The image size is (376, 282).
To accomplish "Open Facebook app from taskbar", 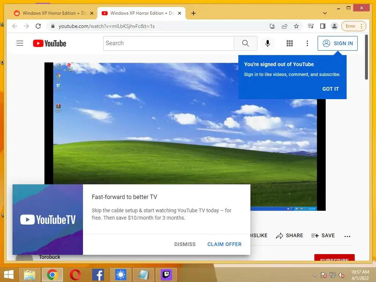I will point(98,275).
